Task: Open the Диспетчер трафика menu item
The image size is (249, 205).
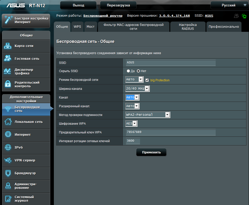Action: coord(26,72)
